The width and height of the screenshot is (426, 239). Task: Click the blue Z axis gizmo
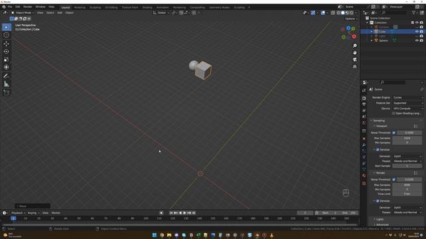348,28
